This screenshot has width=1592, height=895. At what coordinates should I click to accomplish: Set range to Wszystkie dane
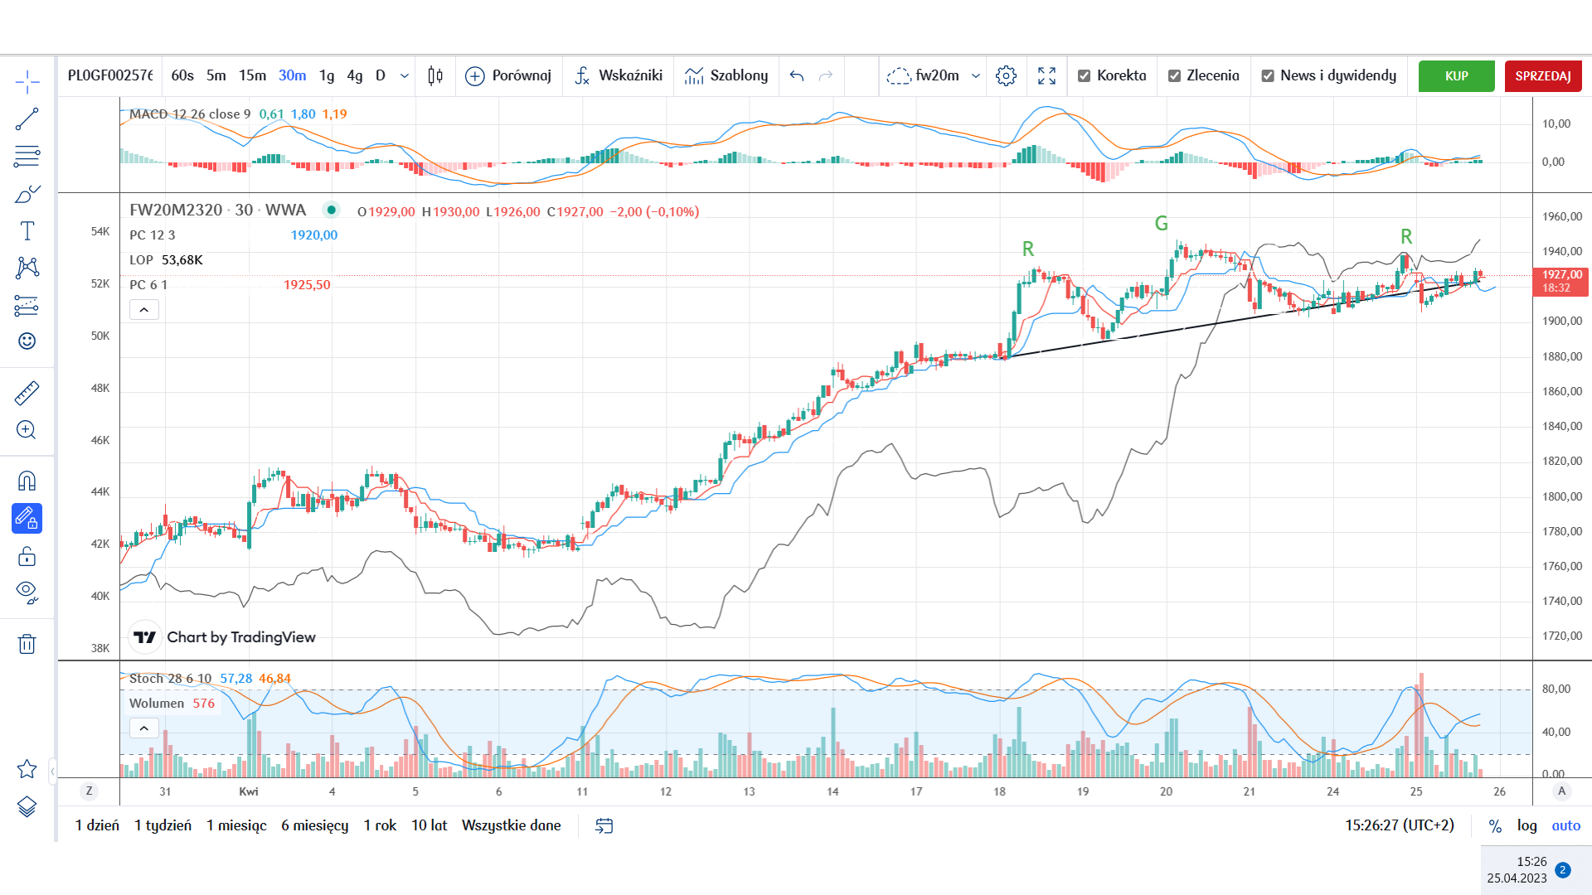pyautogui.click(x=512, y=825)
